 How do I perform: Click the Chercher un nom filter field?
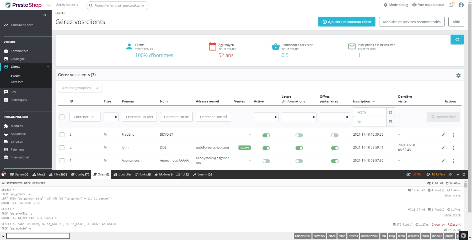pos(176,117)
